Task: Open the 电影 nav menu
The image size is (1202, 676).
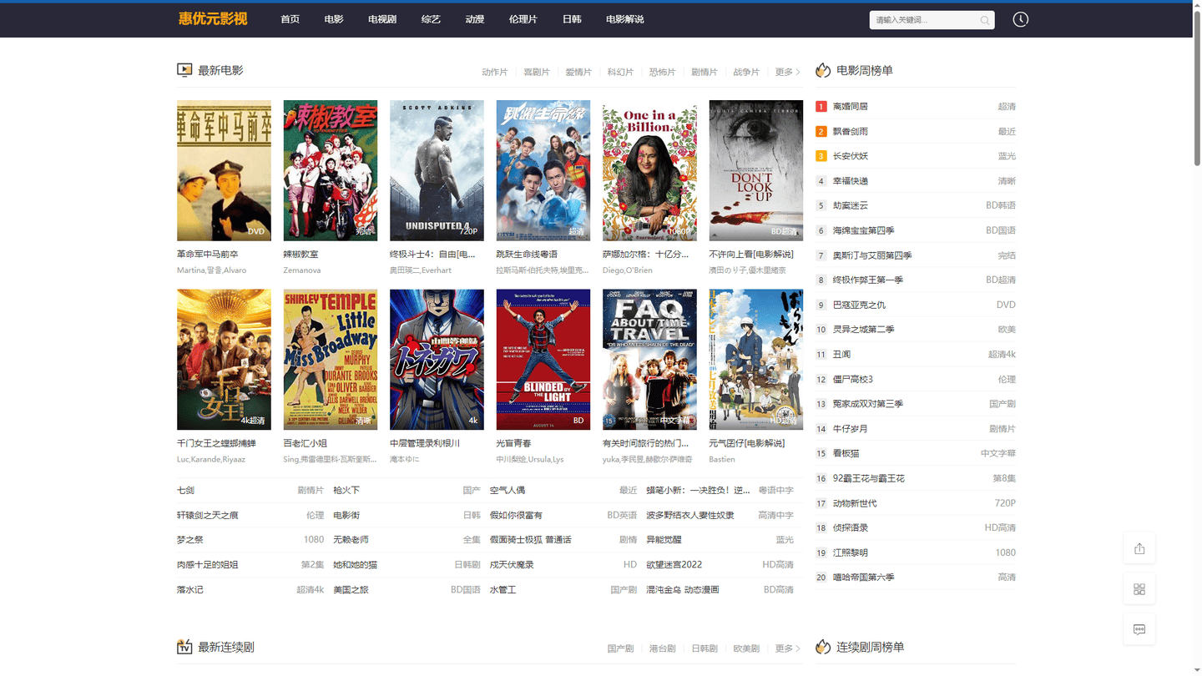Action: click(334, 19)
